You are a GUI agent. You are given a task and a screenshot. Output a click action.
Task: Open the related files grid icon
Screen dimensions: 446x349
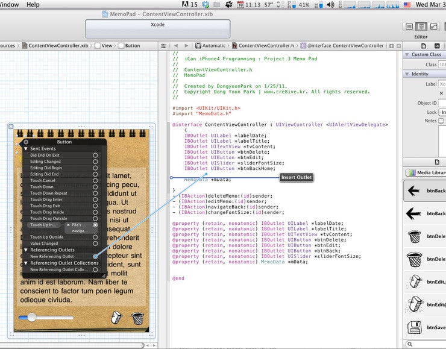pyautogui.click(x=164, y=45)
